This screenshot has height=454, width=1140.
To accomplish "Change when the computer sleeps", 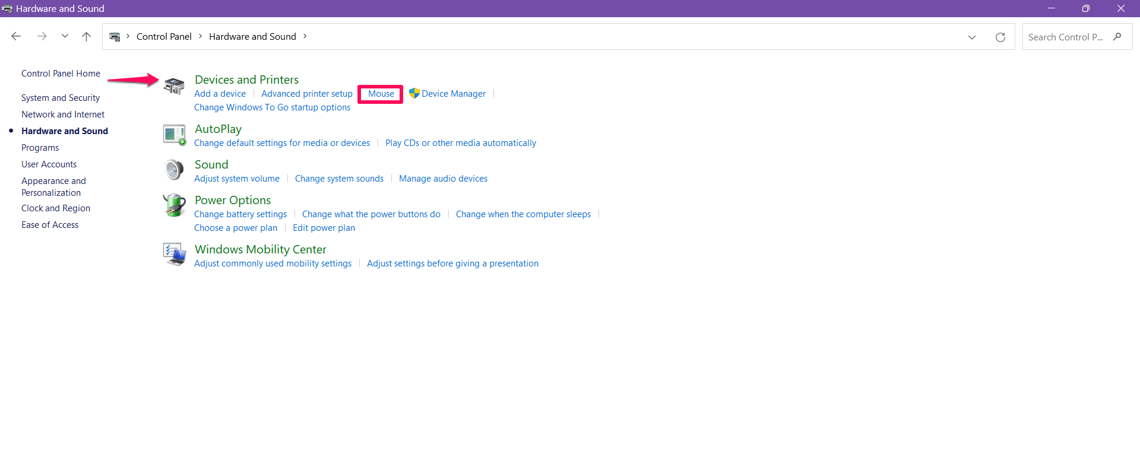I will 523,214.
